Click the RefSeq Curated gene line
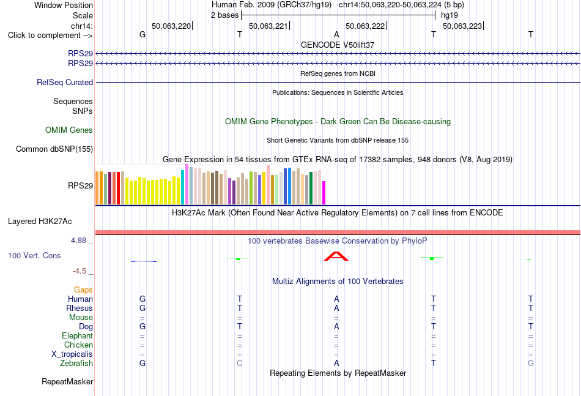The width and height of the screenshot is (581, 396). (338, 82)
